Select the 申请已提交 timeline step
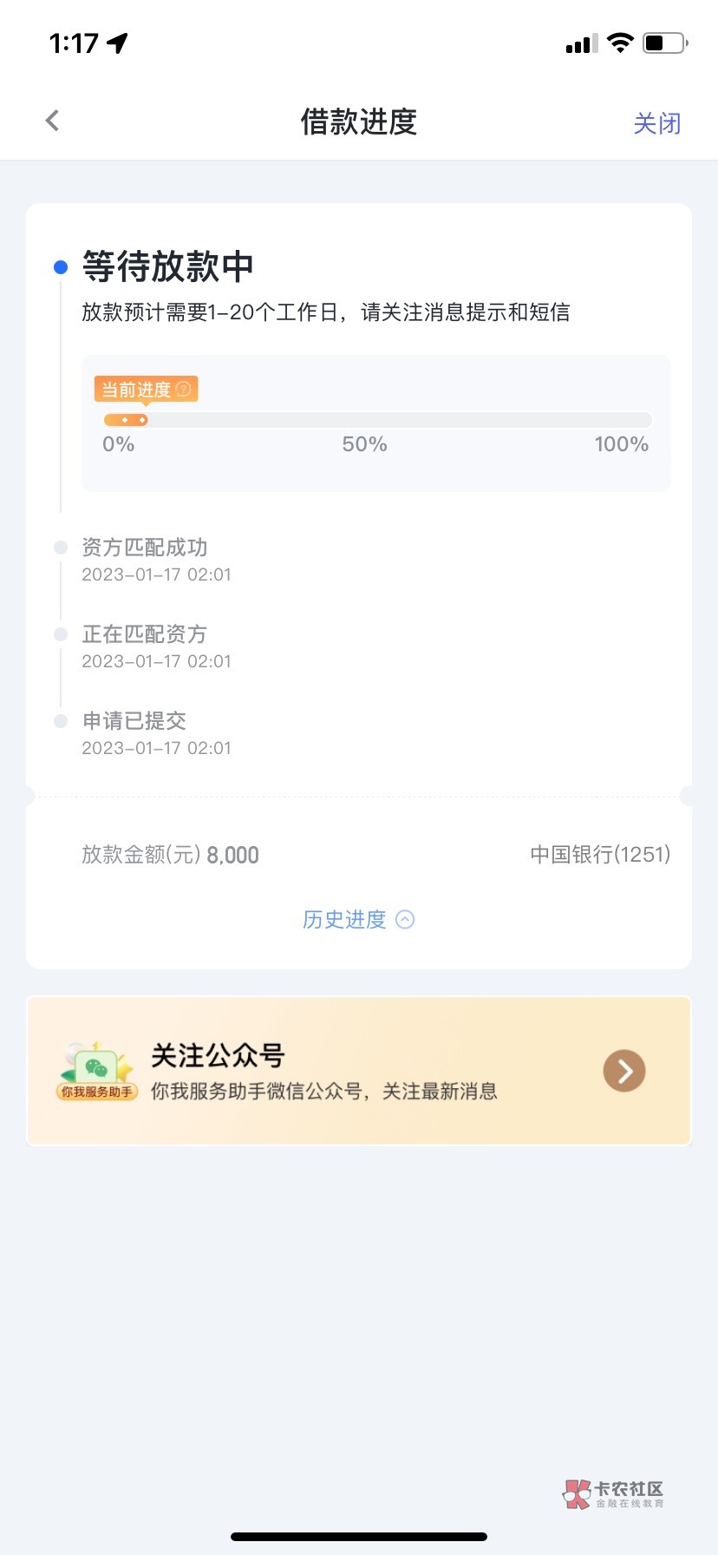This screenshot has height=1555, width=718. click(x=134, y=721)
